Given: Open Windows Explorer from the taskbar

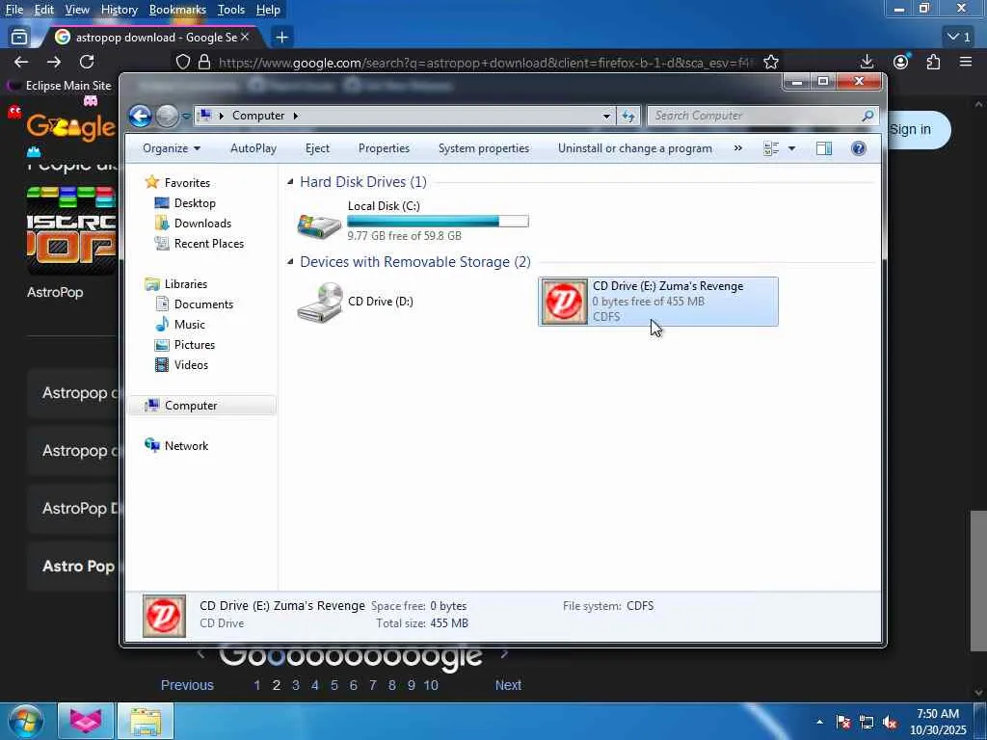Looking at the screenshot, I should point(146,721).
